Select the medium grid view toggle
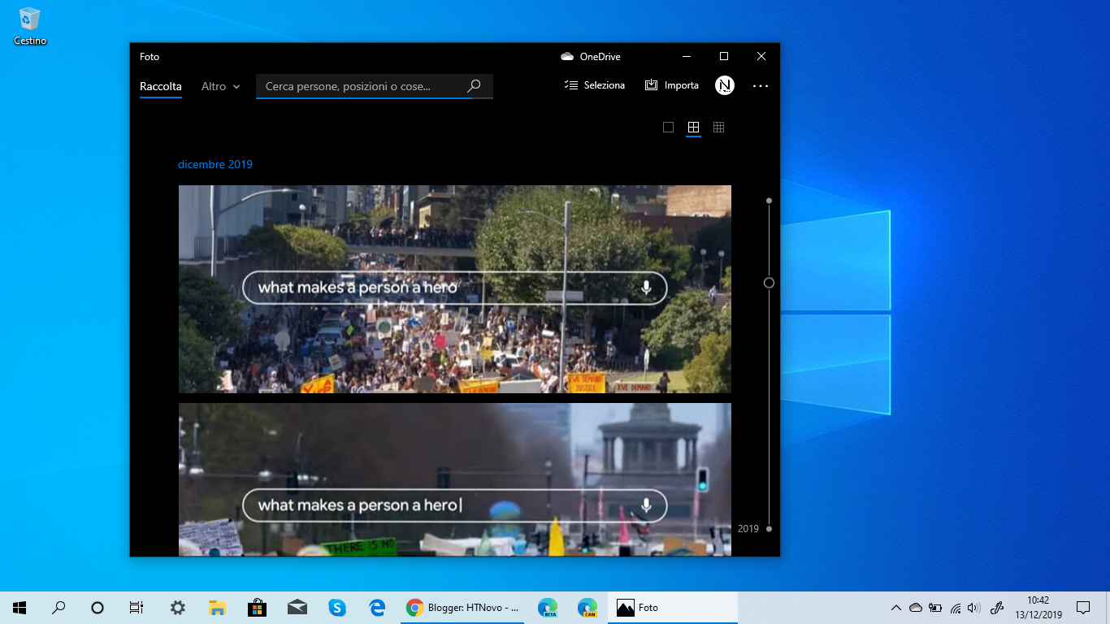This screenshot has width=1110, height=624. point(693,128)
